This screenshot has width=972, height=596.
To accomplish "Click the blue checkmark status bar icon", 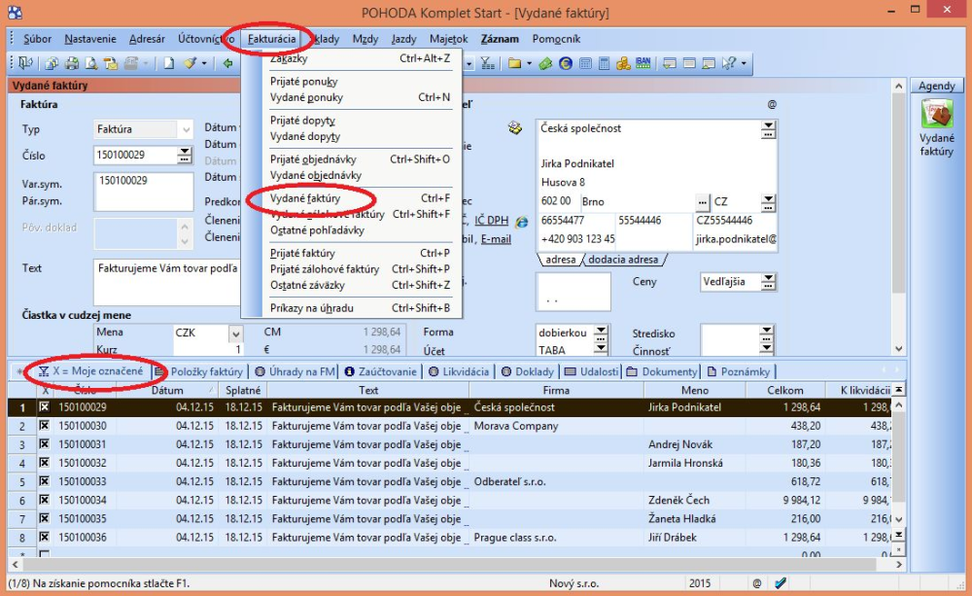I will [781, 583].
